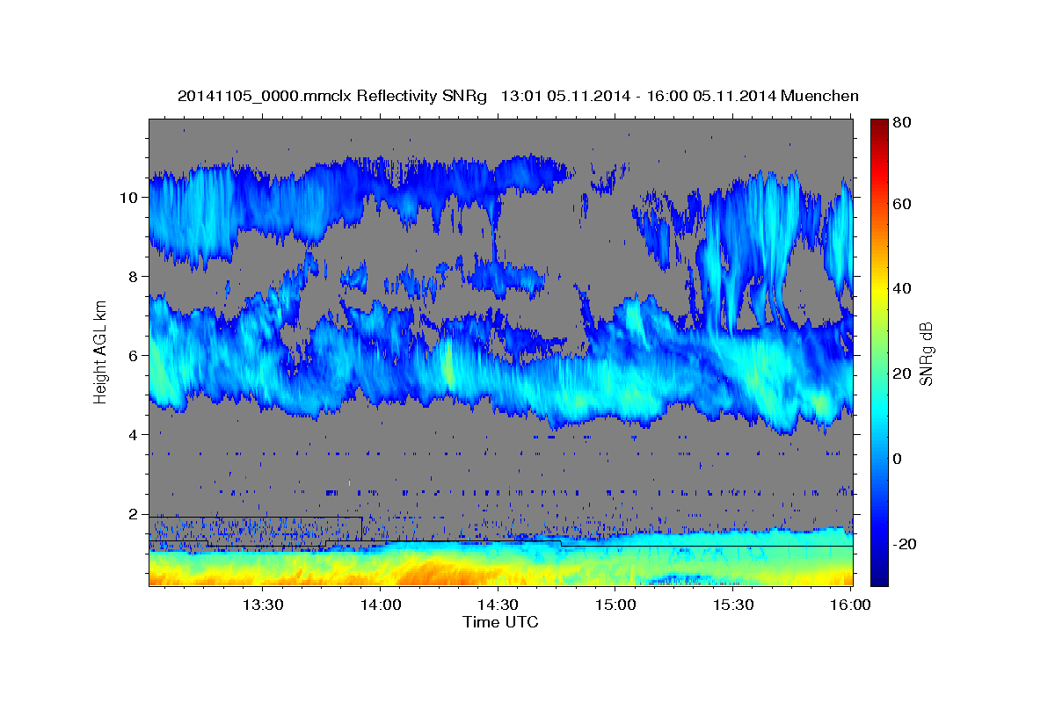The height and width of the screenshot is (703, 1055).
Task: Click the height tick label 6
Action: pos(134,356)
